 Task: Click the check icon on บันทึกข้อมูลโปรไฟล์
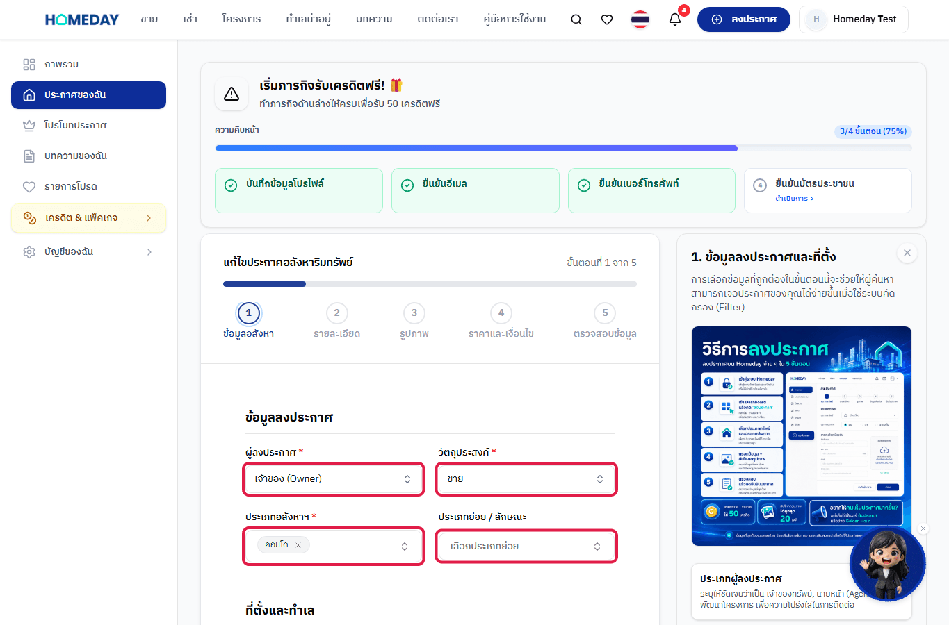231,185
